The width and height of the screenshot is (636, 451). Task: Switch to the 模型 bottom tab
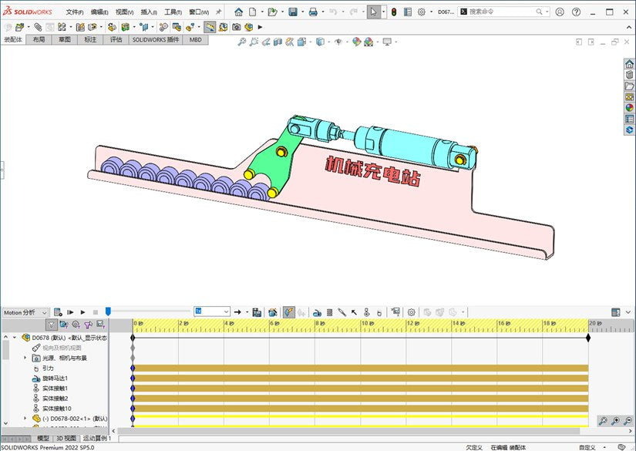click(43, 439)
